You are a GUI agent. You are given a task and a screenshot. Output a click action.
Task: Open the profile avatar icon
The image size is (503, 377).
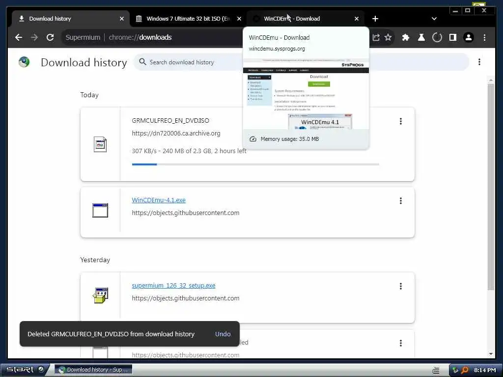click(x=468, y=37)
